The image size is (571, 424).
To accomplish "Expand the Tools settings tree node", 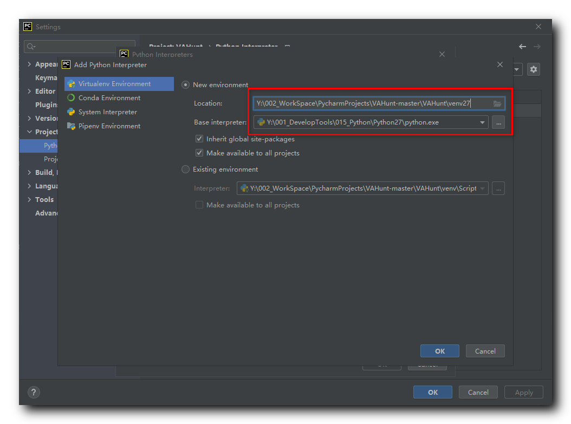I will [x=29, y=199].
